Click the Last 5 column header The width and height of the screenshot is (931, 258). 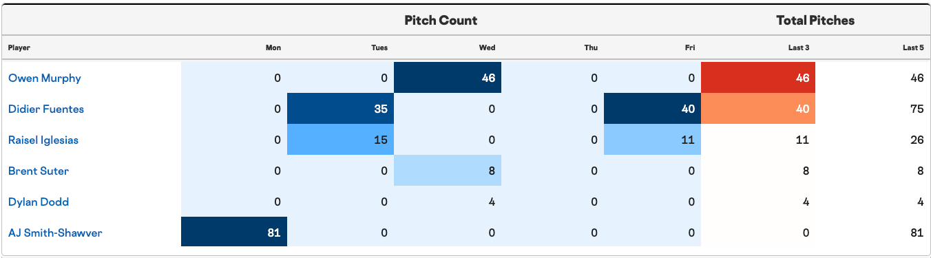click(x=913, y=47)
